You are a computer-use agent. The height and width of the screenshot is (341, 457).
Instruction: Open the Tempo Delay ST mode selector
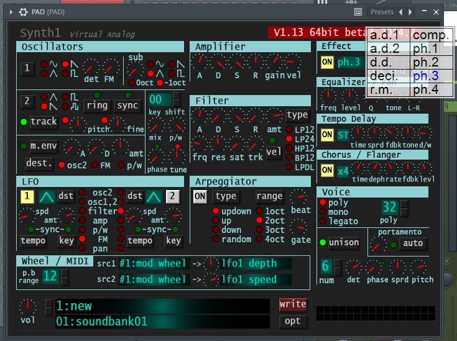tap(343, 135)
